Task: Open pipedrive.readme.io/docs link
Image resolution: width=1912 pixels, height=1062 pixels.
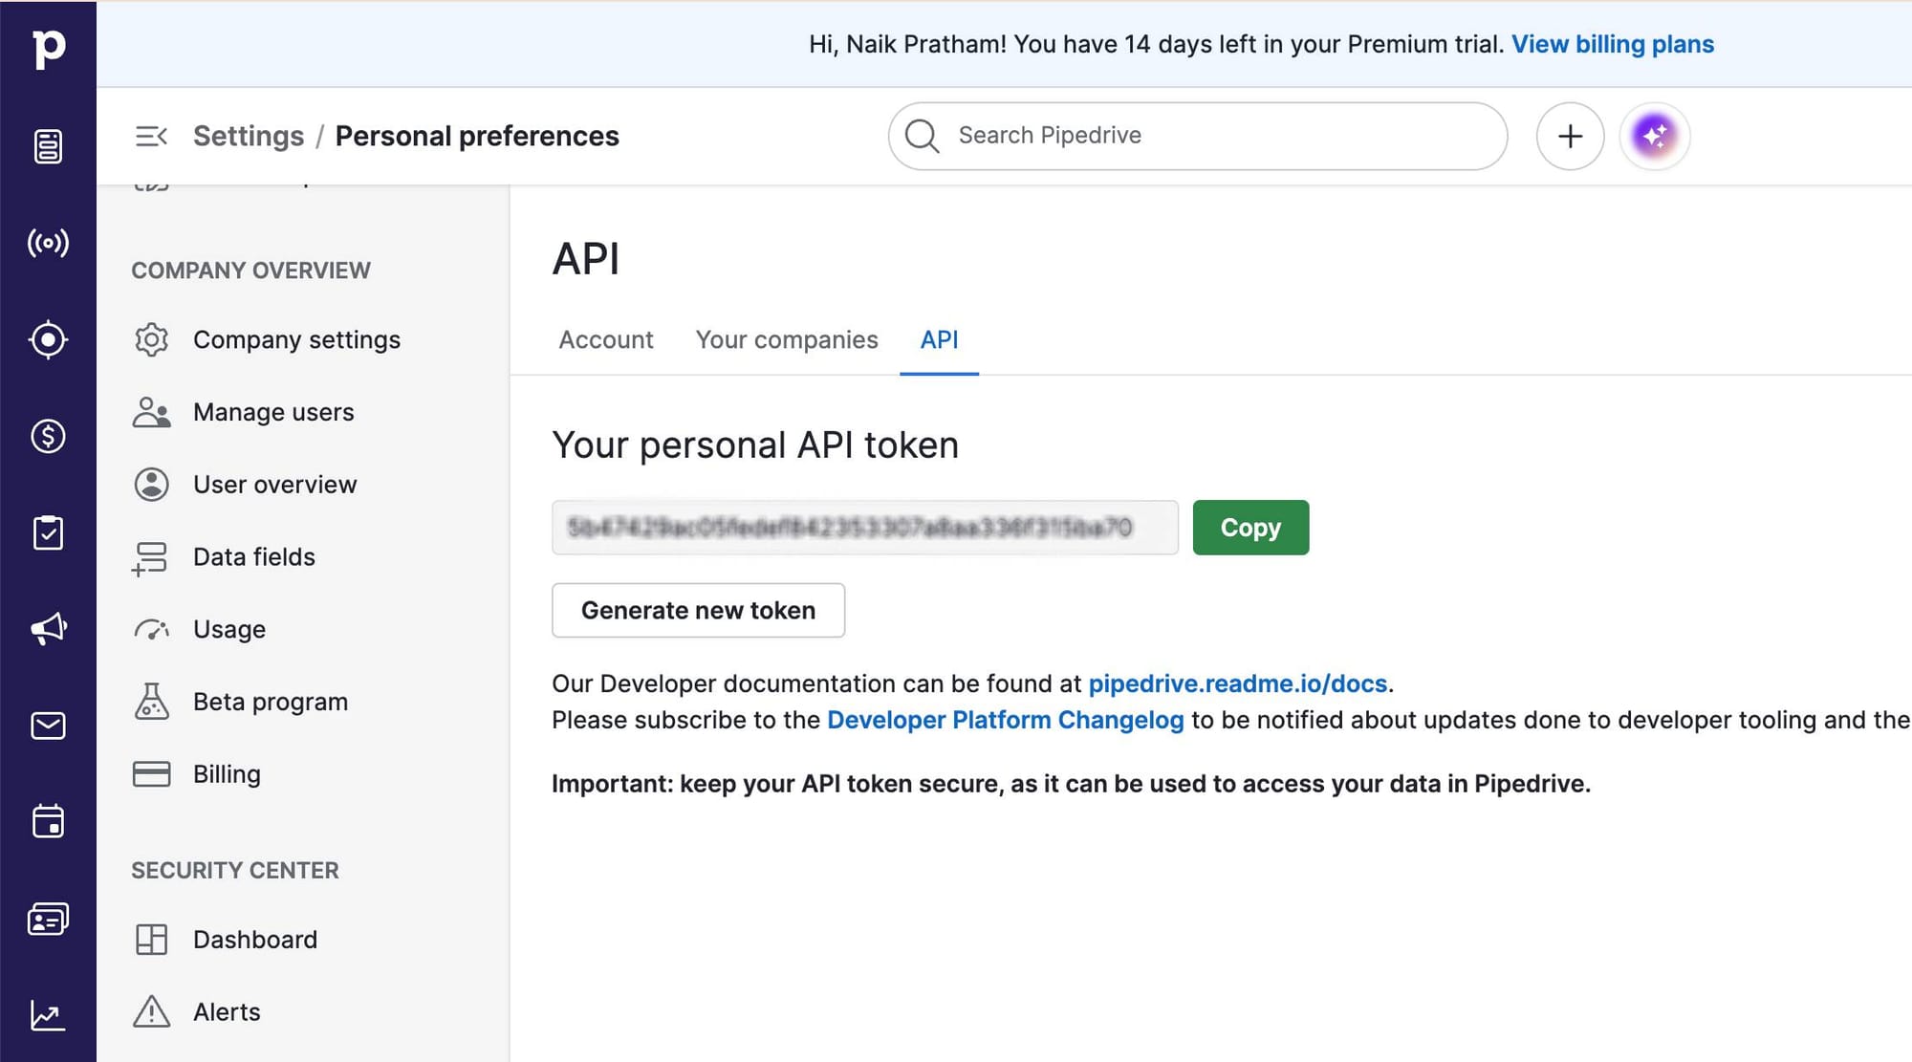Action: point(1237,683)
